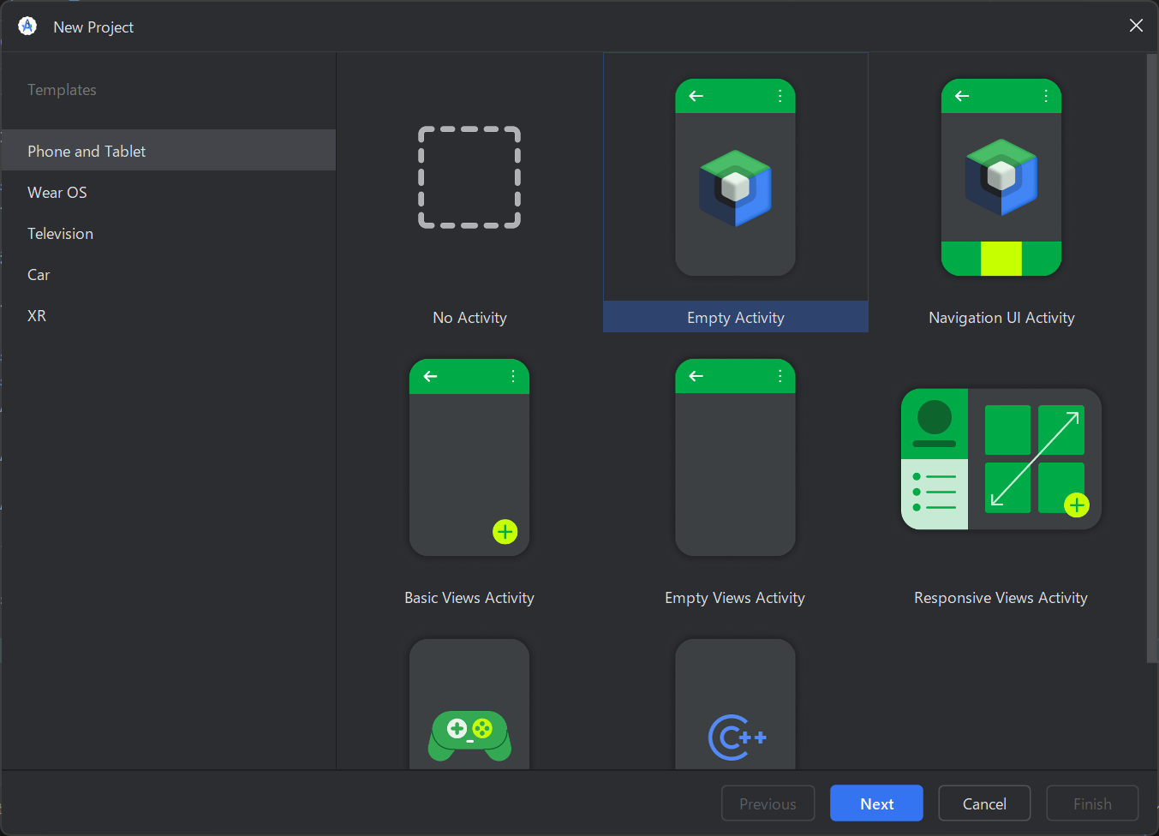Choose the Empty Activity Compose phone thumbnail
The width and height of the screenshot is (1159, 836).
click(735, 177)
